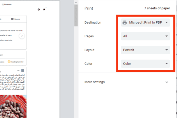This screenshot has height=118, width=177.
Task: Open the Layout dropdown set to Portrait
Action: (145, 50)
